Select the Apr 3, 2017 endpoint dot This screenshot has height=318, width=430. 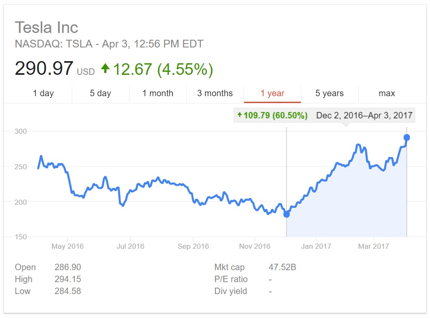[406, 137]
